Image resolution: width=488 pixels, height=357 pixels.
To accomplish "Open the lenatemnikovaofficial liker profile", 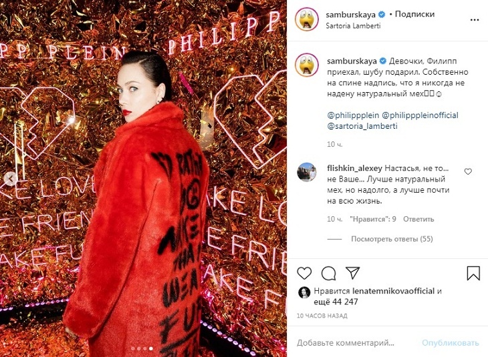I will 393,291.
